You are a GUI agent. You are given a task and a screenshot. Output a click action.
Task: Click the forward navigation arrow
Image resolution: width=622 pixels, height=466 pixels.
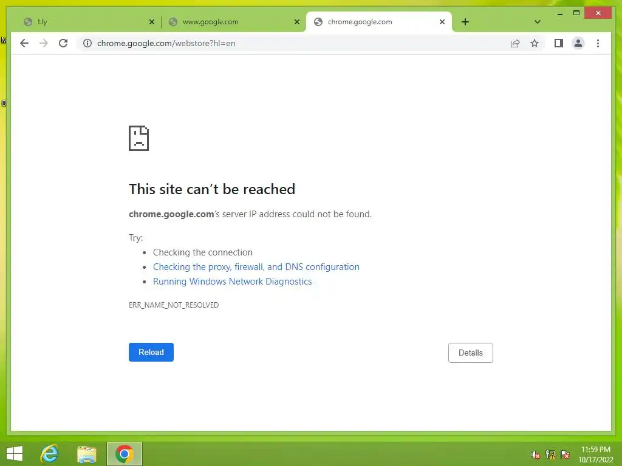pos(44,43)
